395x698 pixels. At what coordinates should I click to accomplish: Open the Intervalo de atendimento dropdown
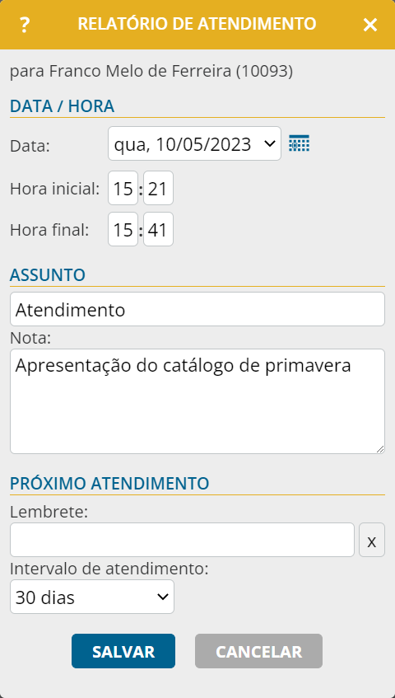pyautogui.click(x=92, y=597)
